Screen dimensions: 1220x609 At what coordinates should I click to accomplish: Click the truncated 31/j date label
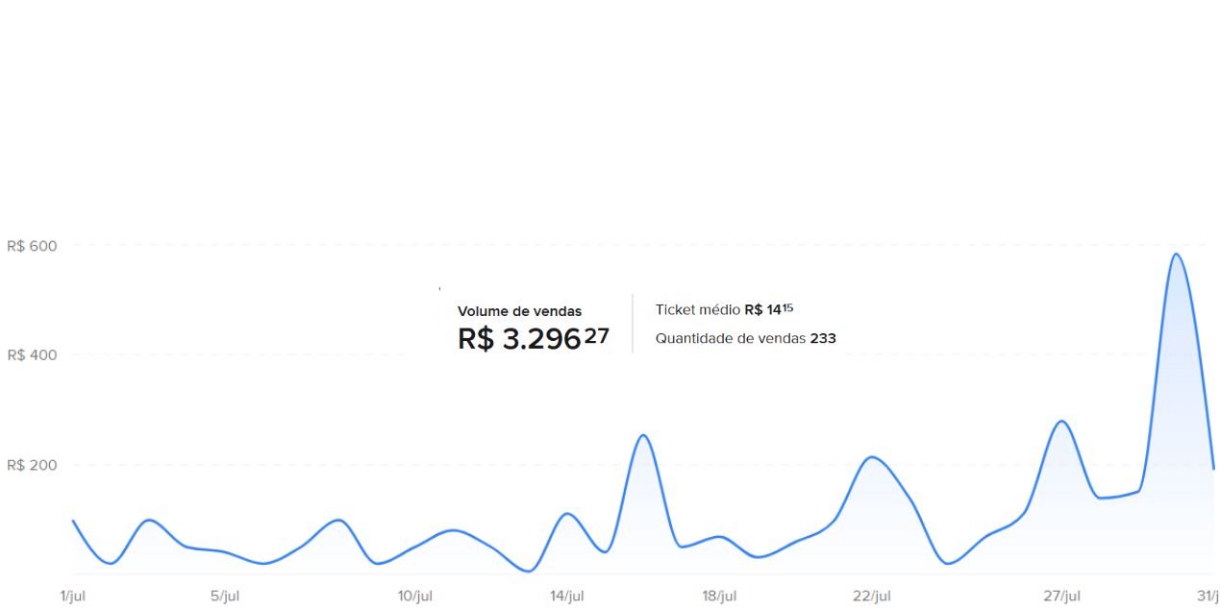point(1208,597)
